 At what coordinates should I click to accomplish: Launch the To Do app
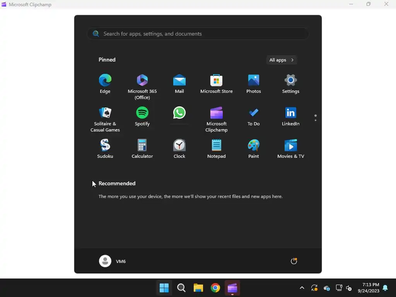(254, 117)
